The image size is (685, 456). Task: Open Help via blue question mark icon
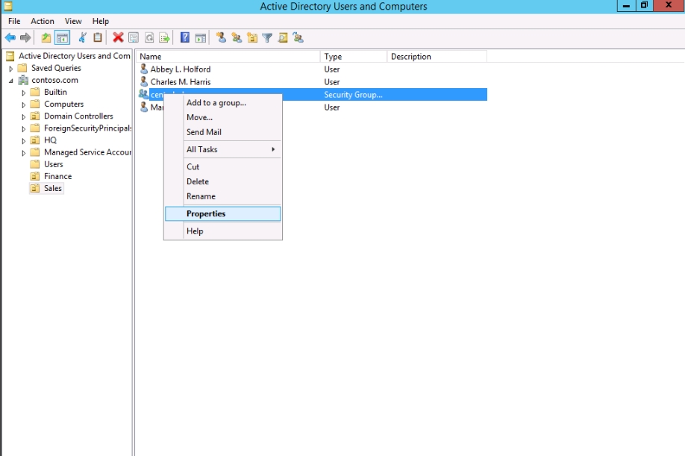click(184, 37)
